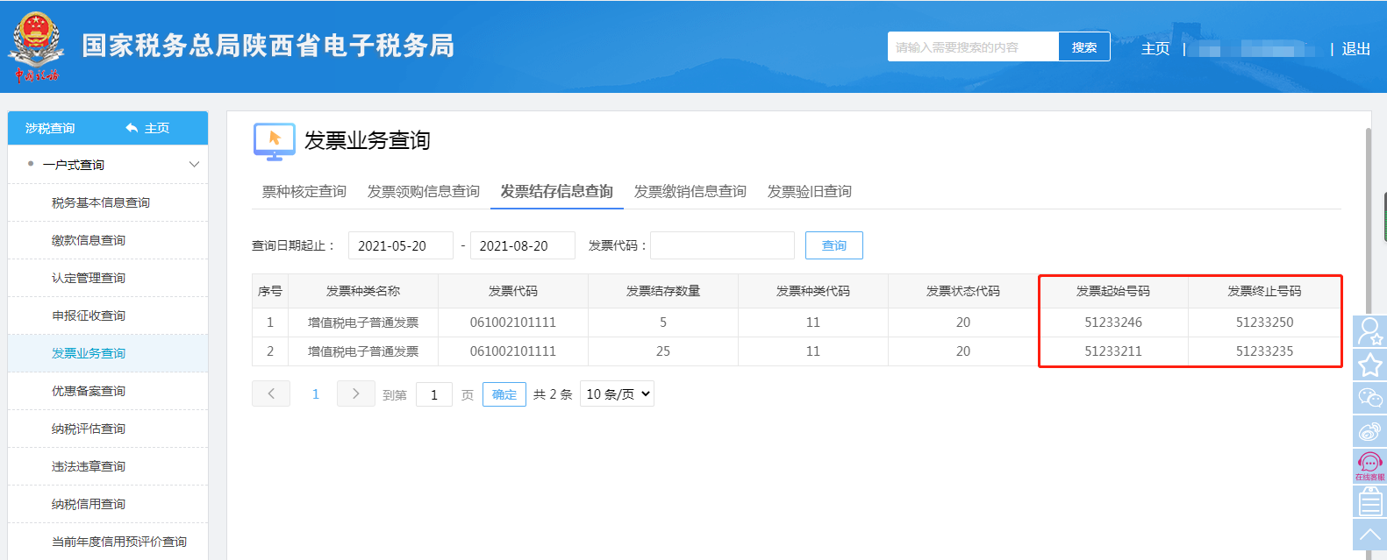Go to next page with right arrow
The width and height of the screenshot is (1387, 560).
[355, 394]
